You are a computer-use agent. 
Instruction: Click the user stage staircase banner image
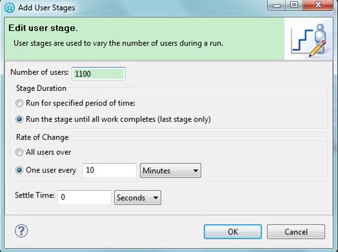308,39
